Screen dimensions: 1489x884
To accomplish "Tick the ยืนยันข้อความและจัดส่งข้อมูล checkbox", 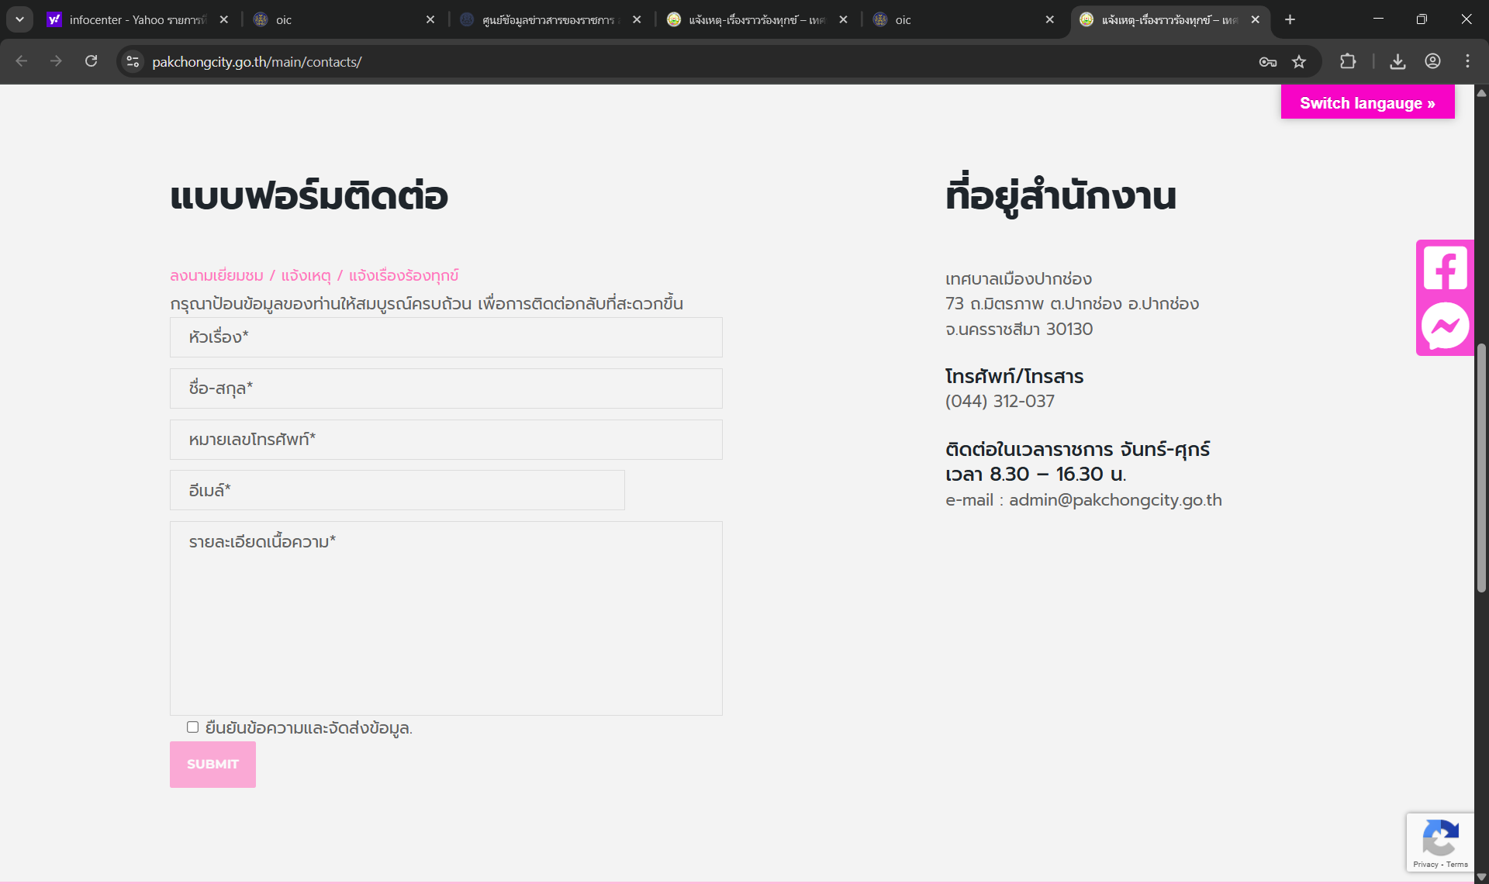I will pos(192,727).
